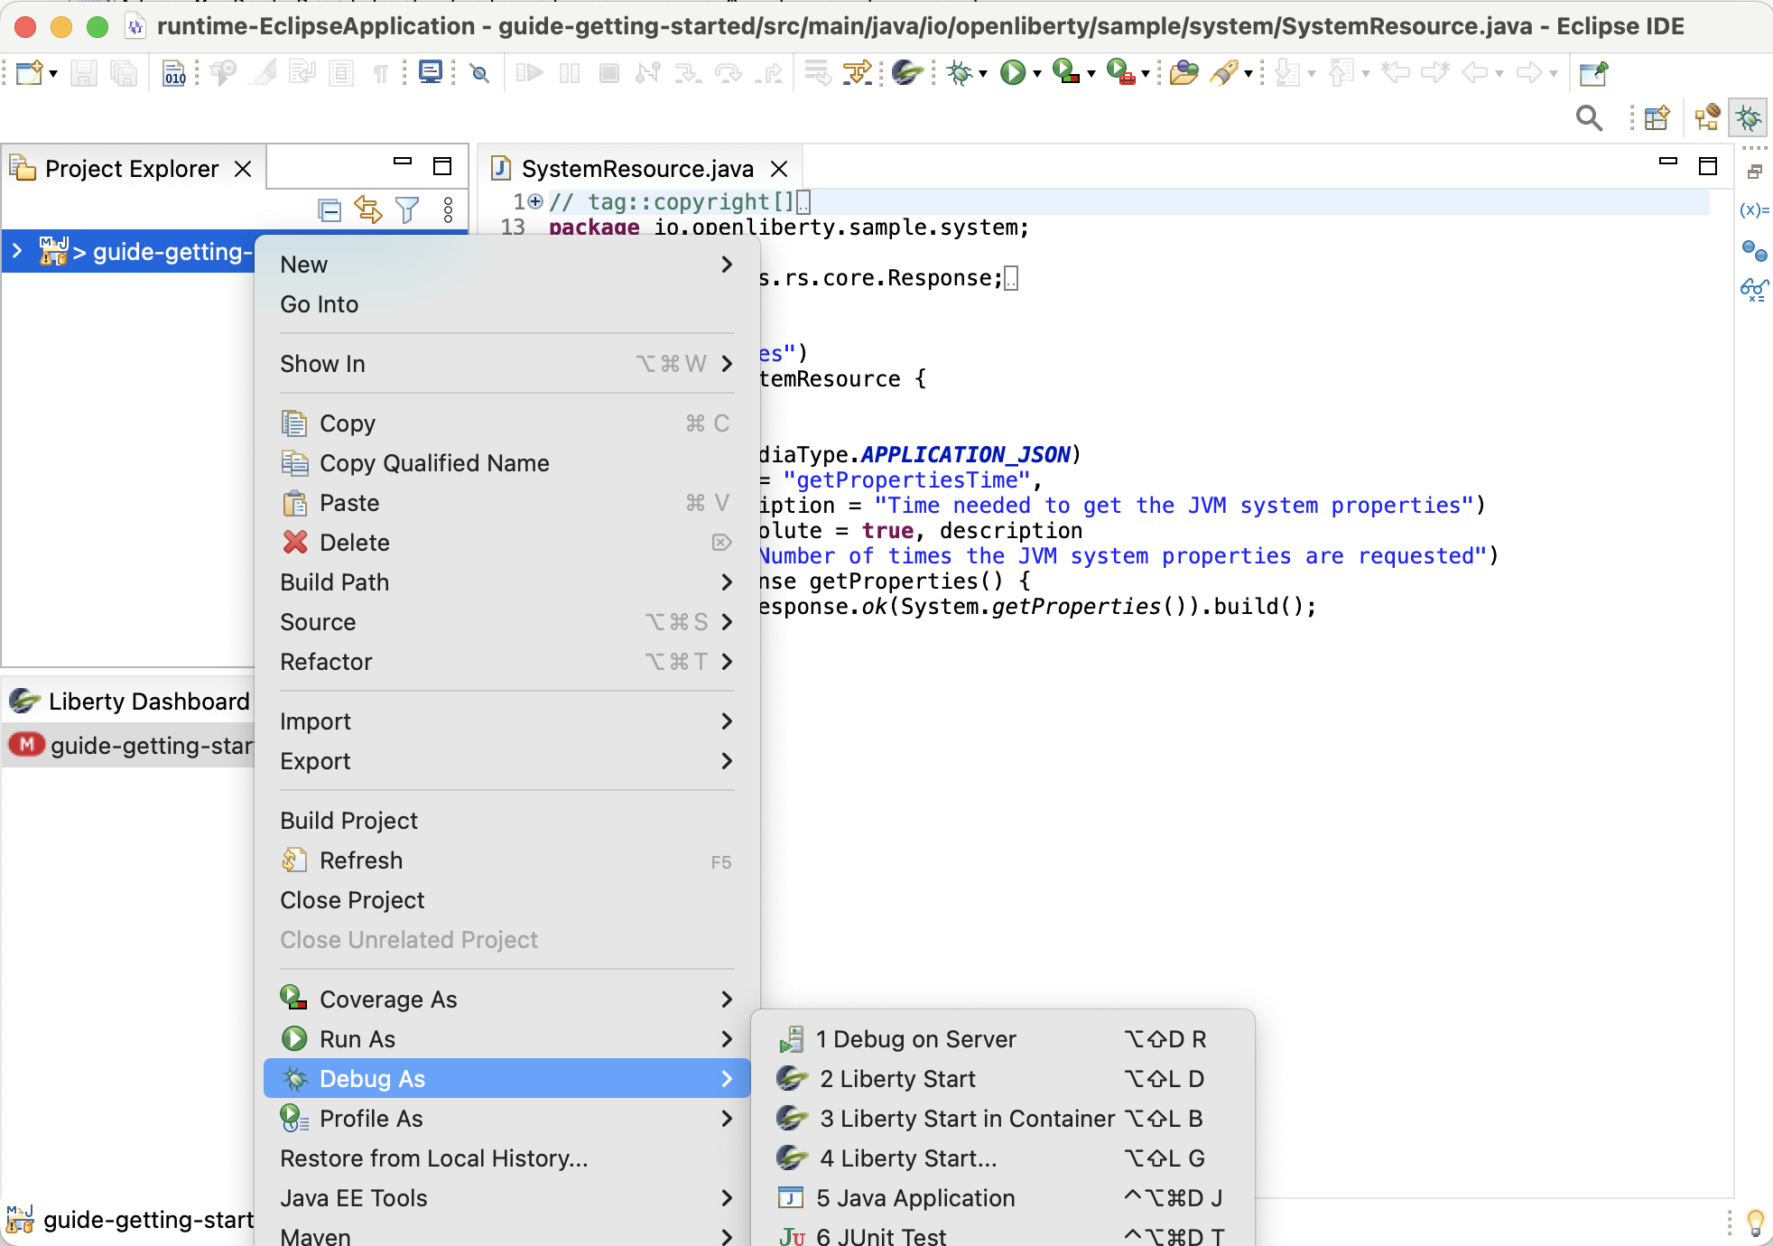Open the New wizard toolbar icon
The width and height of the screenshot is (1773, 1246).
pyautogui.click(x=29, y=73)
